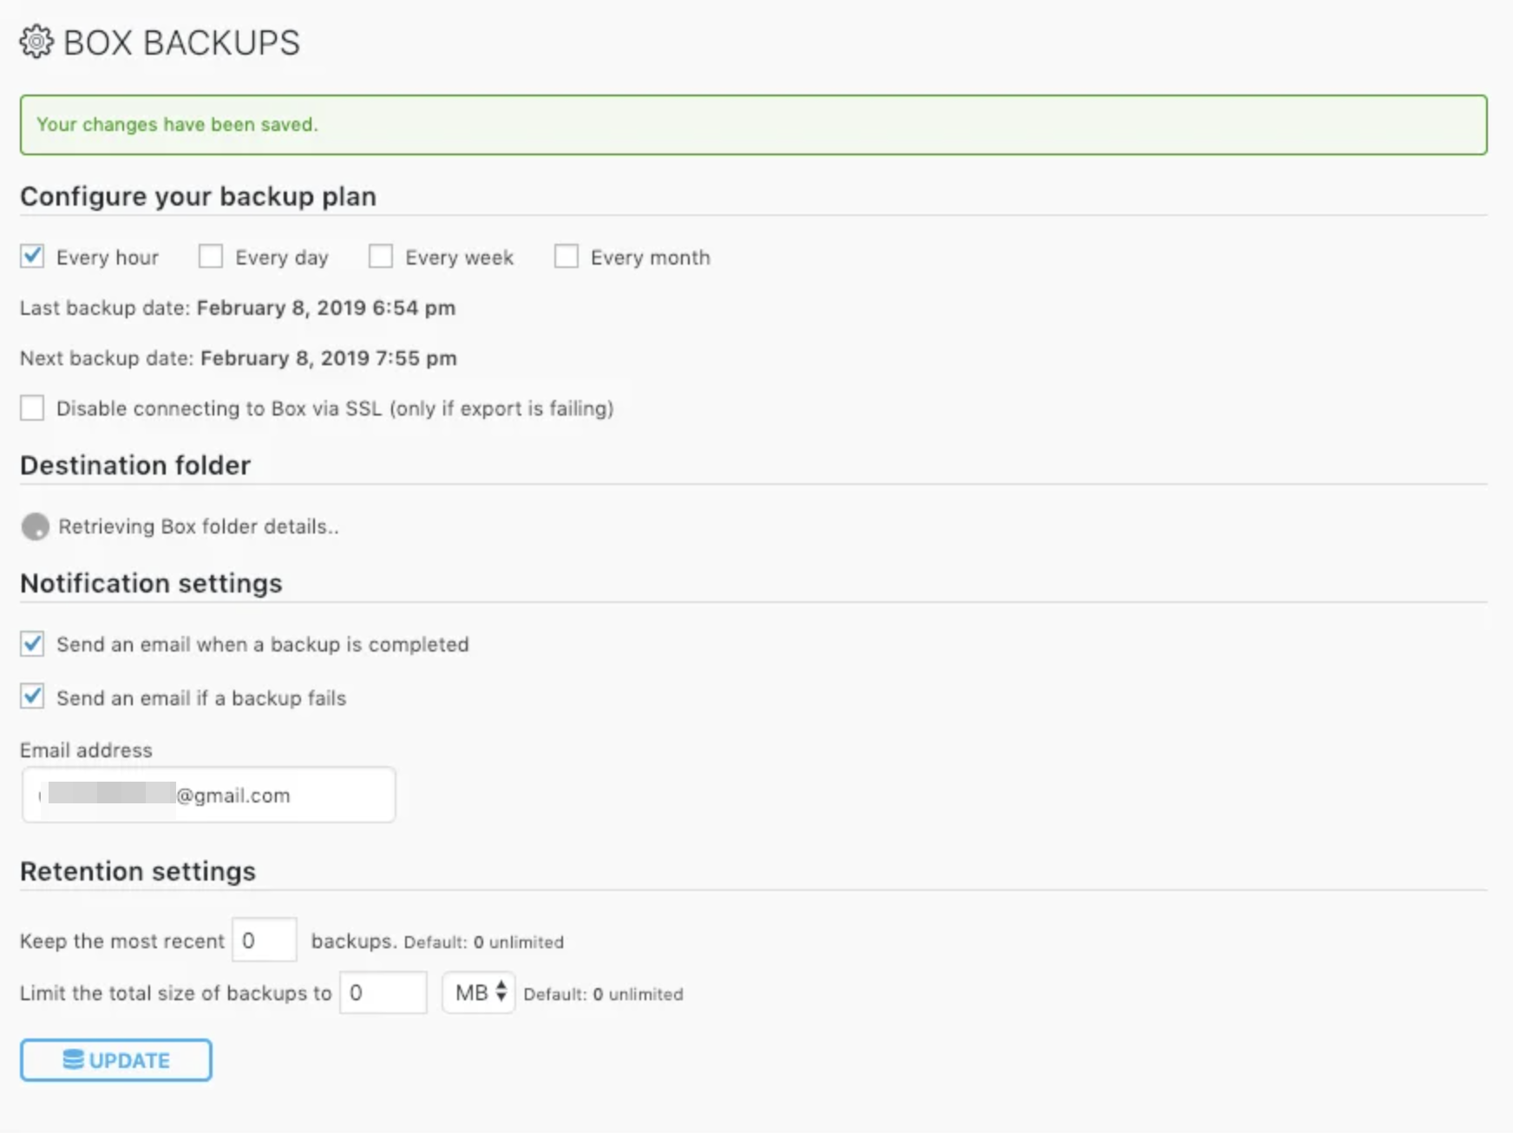Click the Retrieving Box folder details text
The image size is (1513, 1133).
pyautogui.click(x=198, y=527)
